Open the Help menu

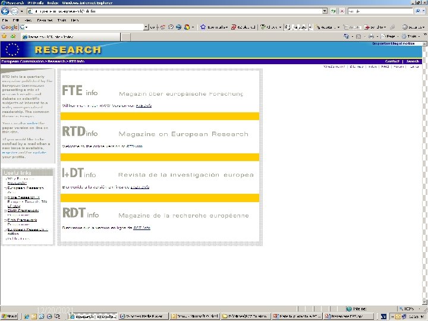pyautogui.click(x=75, y=20)
